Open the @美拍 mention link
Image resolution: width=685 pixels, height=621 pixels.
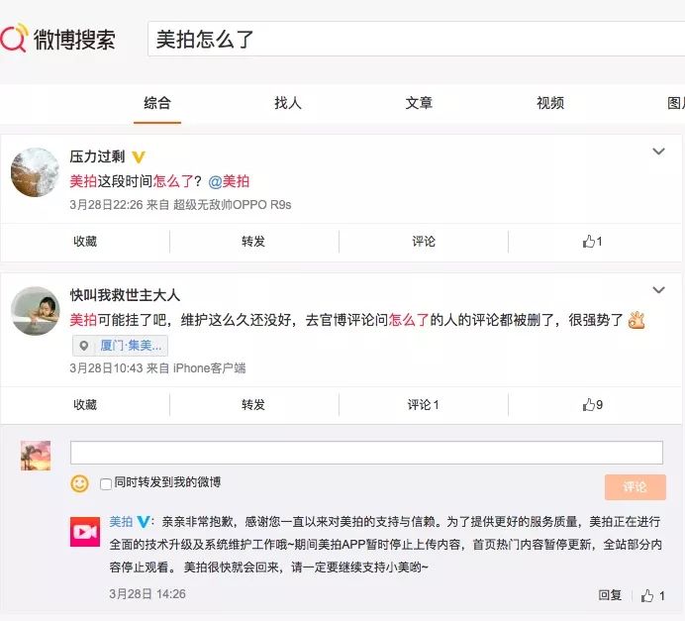229,181
